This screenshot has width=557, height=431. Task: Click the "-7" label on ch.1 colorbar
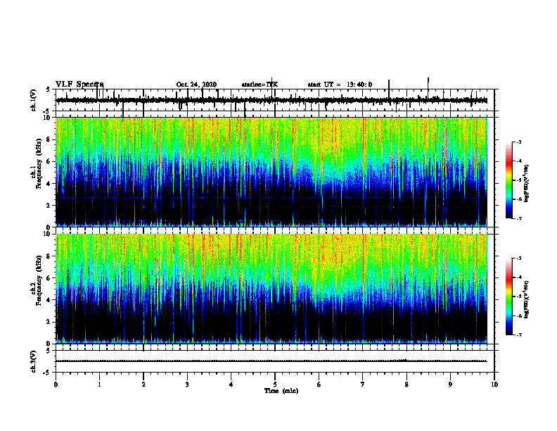pyautogui.click(x=519, y=218)
